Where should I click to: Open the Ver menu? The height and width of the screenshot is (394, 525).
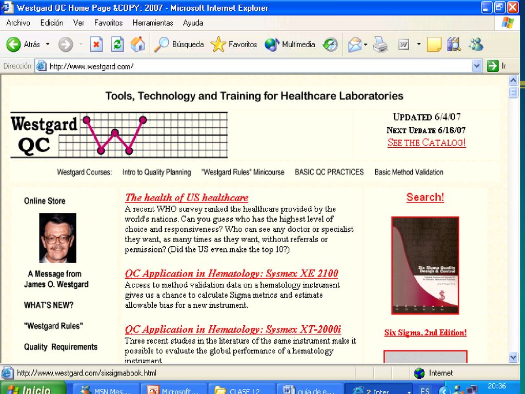(78, 23)
